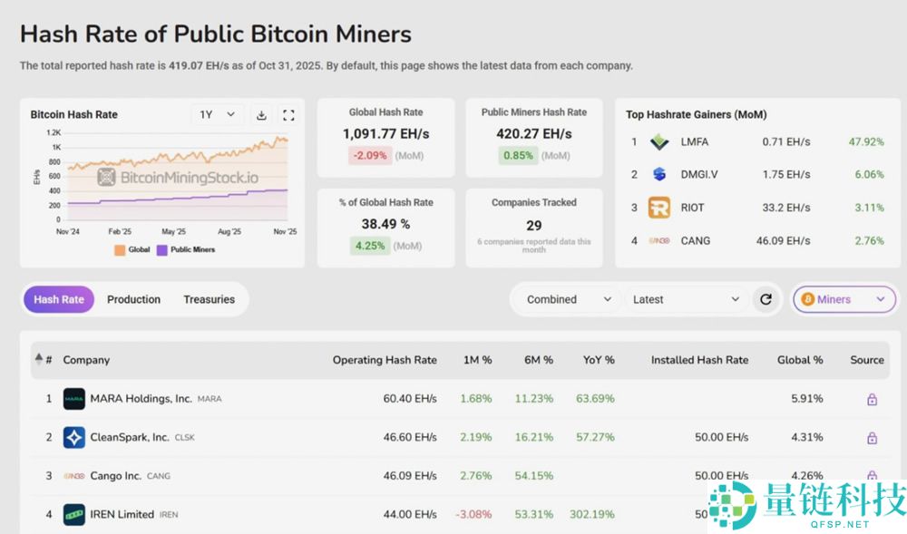Image resolution: width=907 pixels, height=534 pixels.
Task: Open the Cango Inc. company link
Action: tap(115, 476)
